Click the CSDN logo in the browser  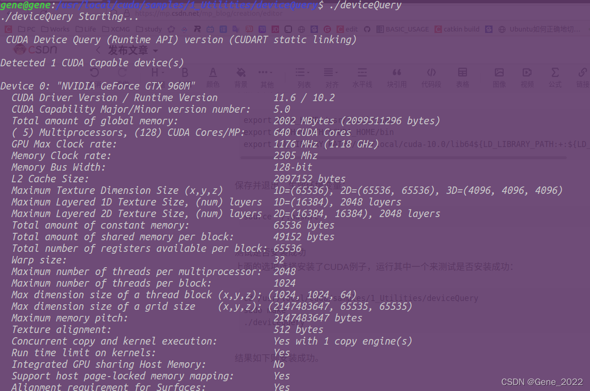[36, 50]
